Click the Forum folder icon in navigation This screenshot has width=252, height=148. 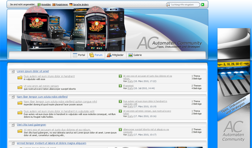pos(92,55)
